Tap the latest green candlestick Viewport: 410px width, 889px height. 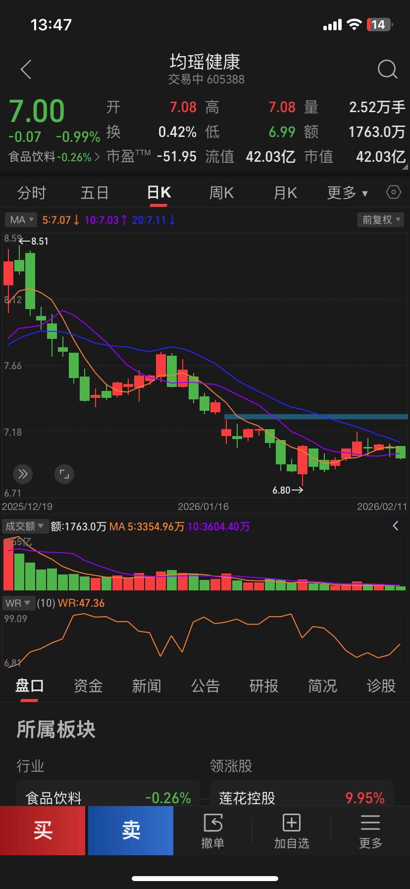click(x=401, y=452)
